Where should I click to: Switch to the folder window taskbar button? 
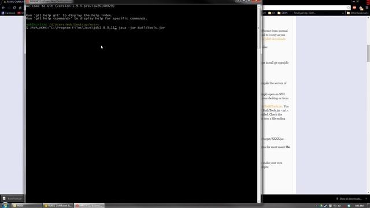(27, 206)
